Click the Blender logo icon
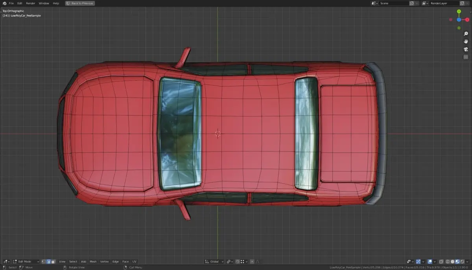This screenshot has height=270, width=472. (4, 3)
